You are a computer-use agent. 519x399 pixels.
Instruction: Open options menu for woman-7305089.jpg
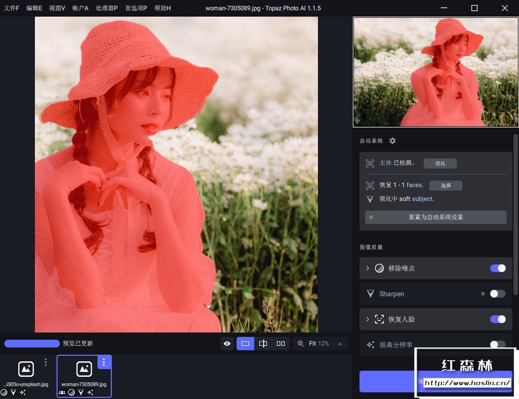(104, 362)
